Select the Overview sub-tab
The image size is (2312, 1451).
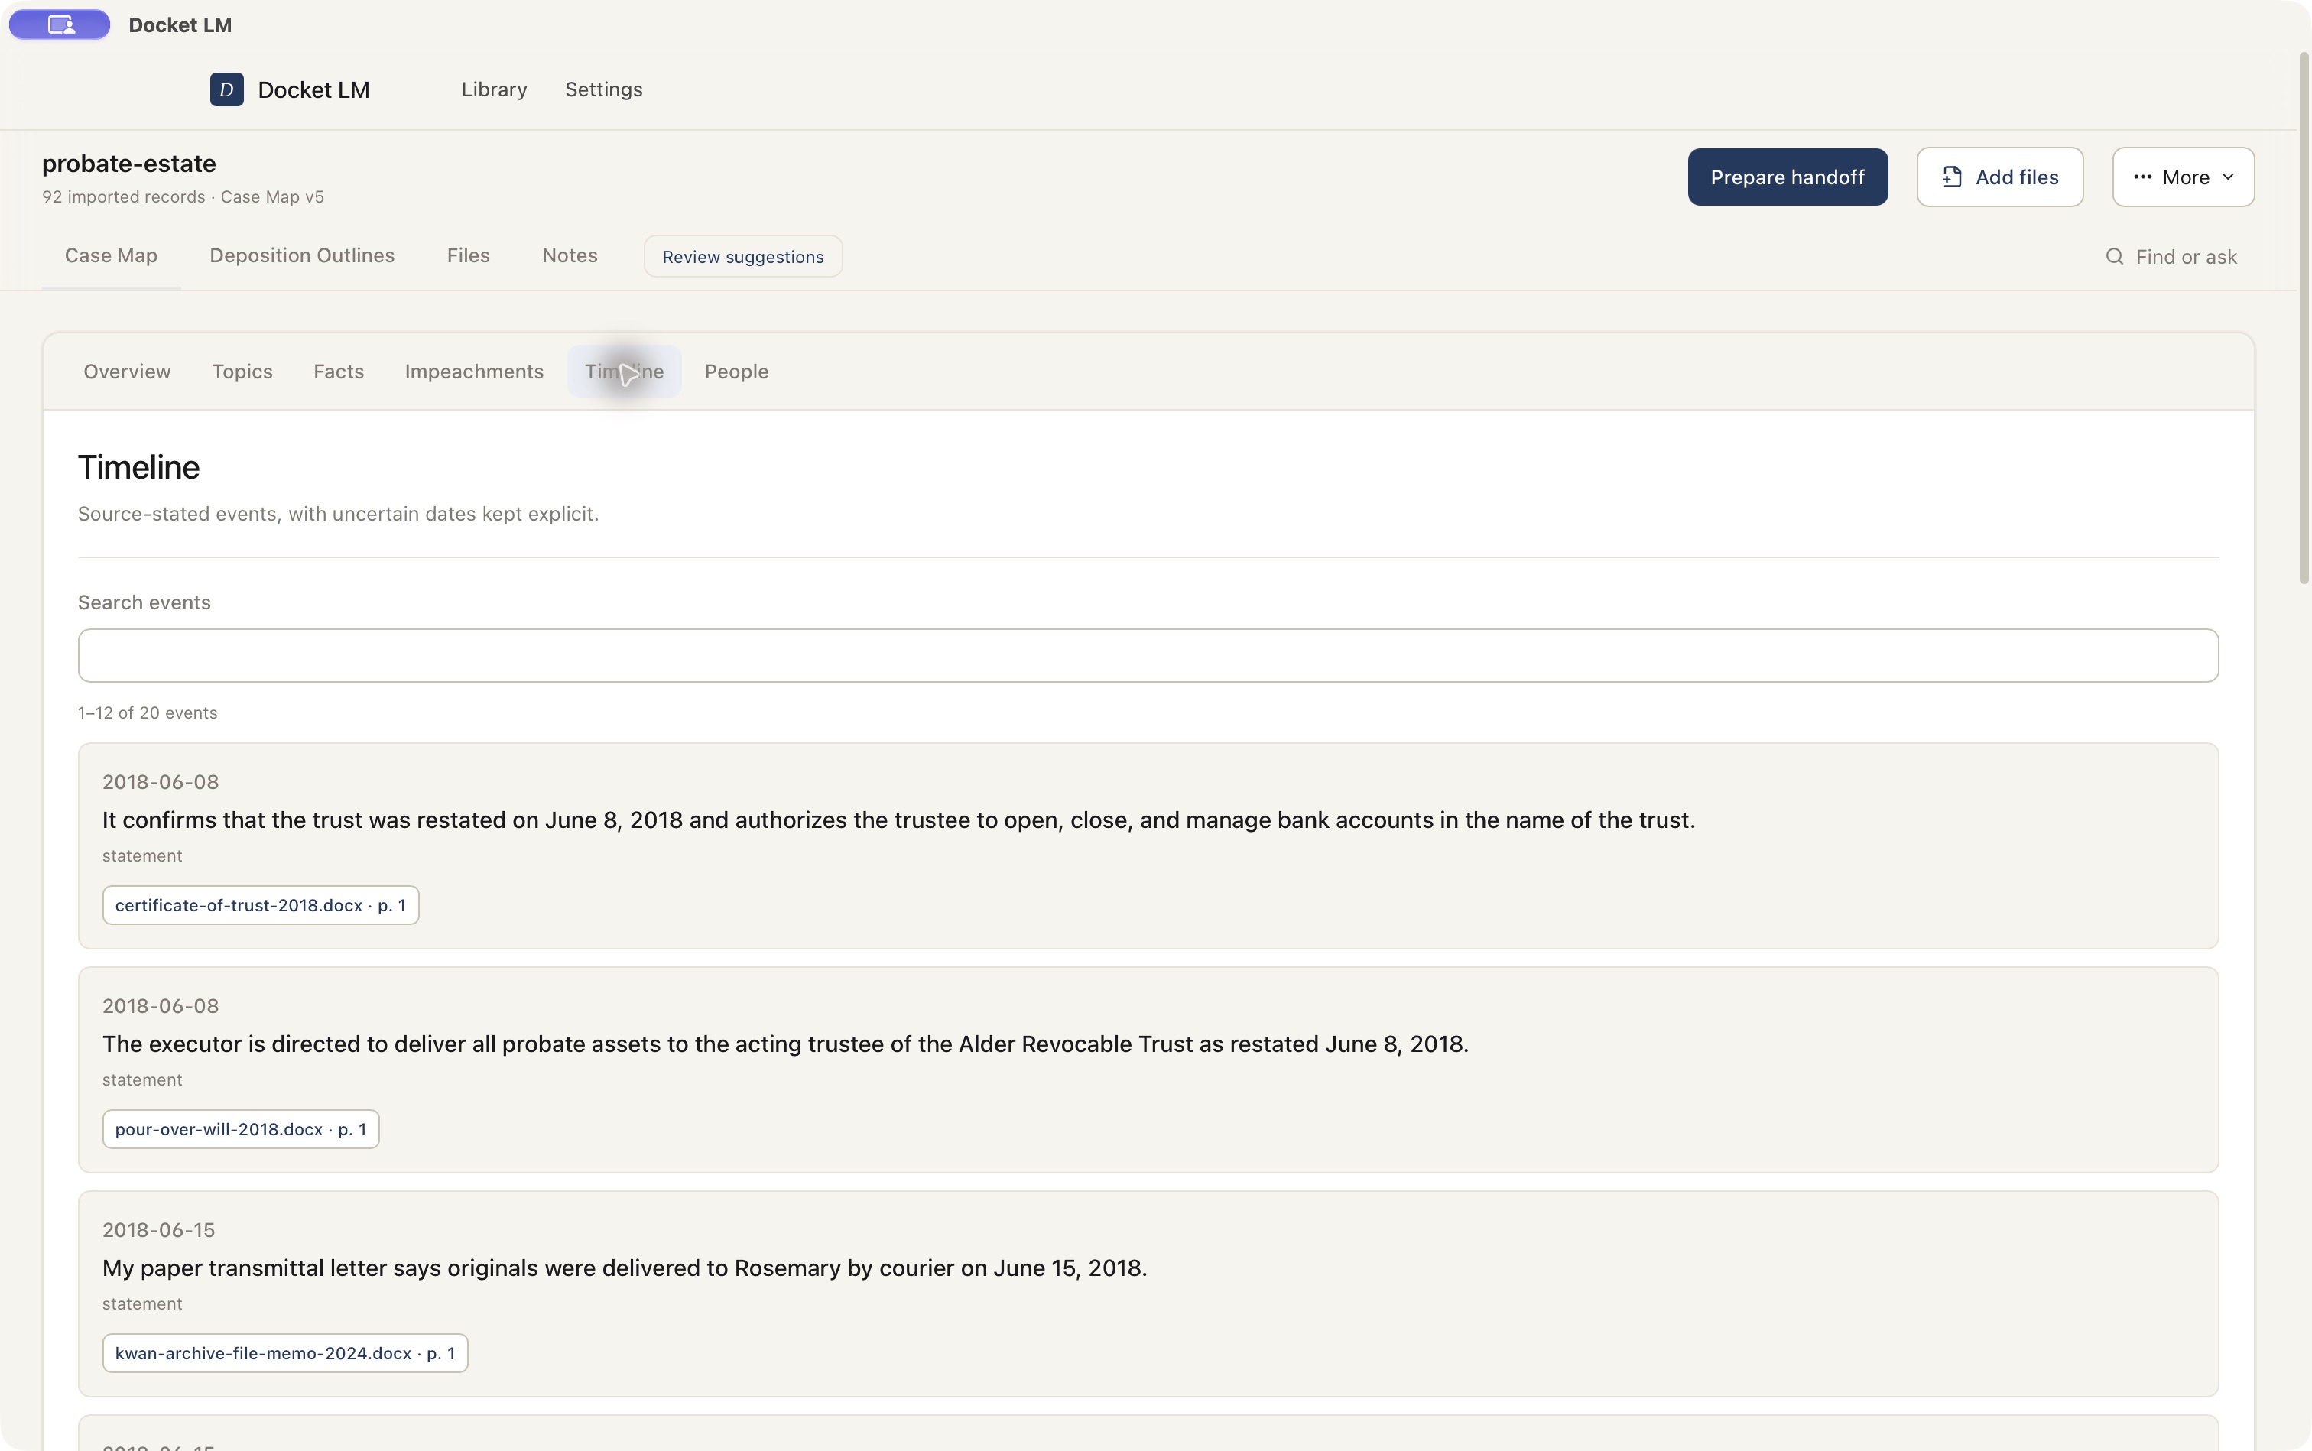pyautogui.click(x=127, y=372)
